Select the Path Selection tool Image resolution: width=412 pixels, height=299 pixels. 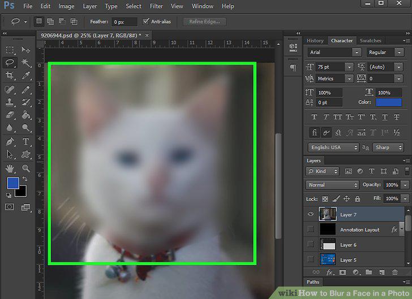10,154
